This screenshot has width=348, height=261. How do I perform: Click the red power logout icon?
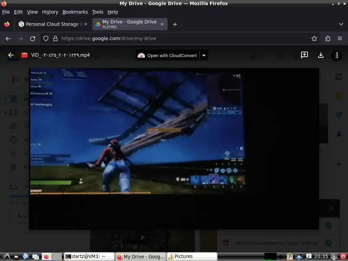pos(343,257)
